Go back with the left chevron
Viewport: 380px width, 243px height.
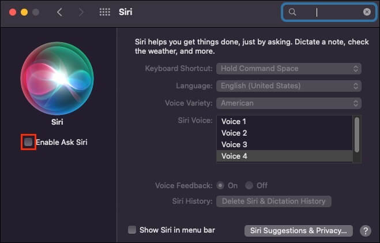point(59,12)
